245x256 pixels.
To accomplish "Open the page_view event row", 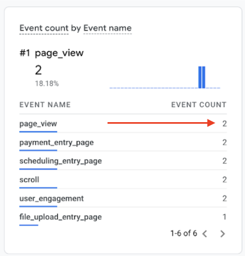I will pos(123,123).
